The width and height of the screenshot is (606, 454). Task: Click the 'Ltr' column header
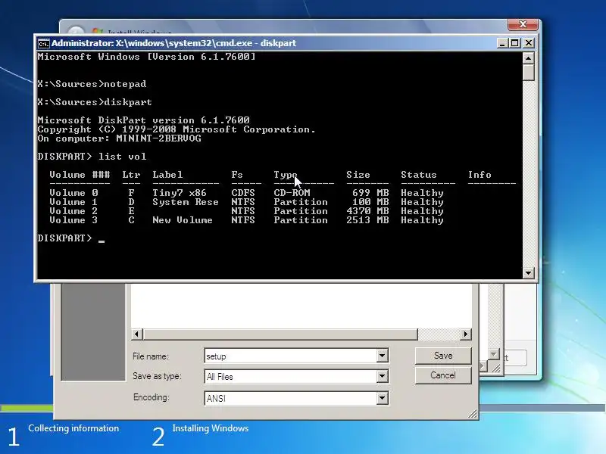point(131,175)
